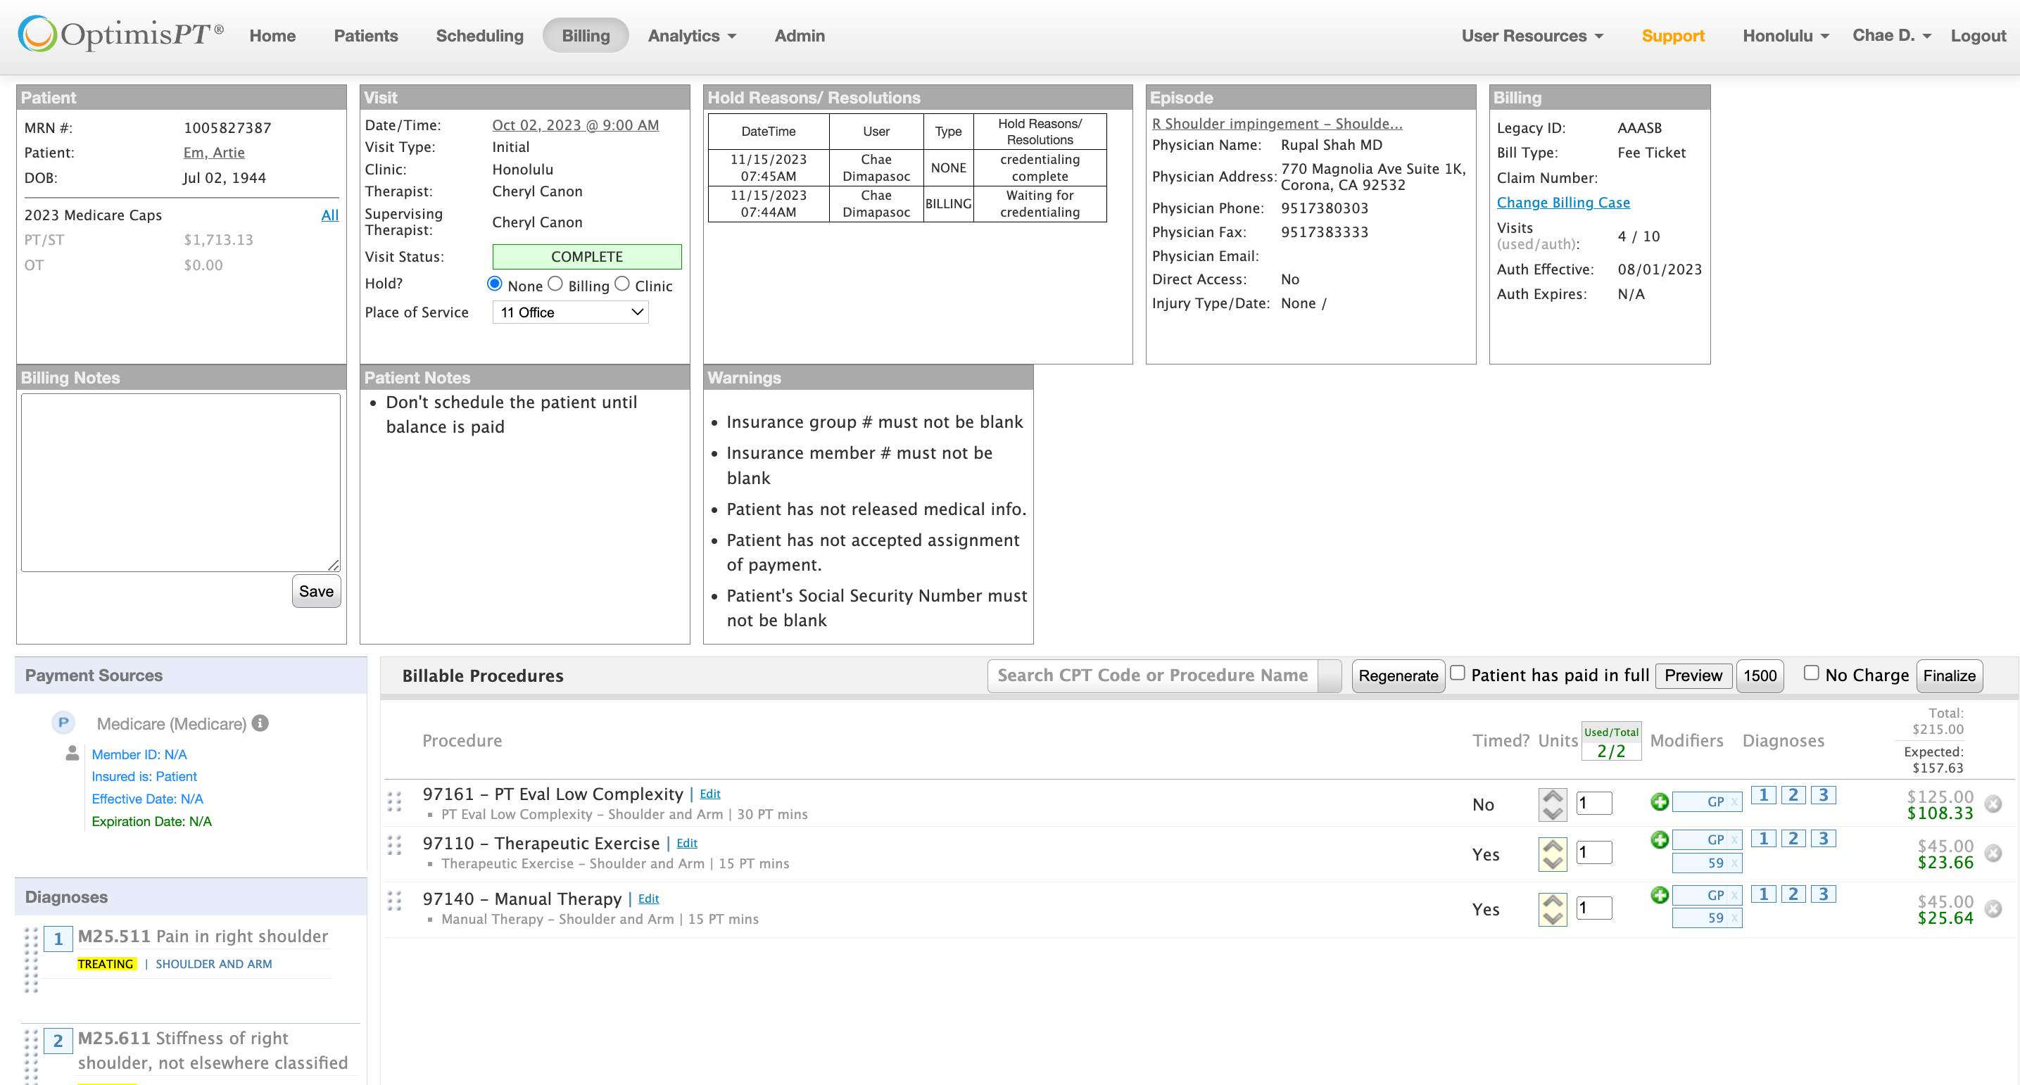Open the Change Billing Case link

[1563, 202]
